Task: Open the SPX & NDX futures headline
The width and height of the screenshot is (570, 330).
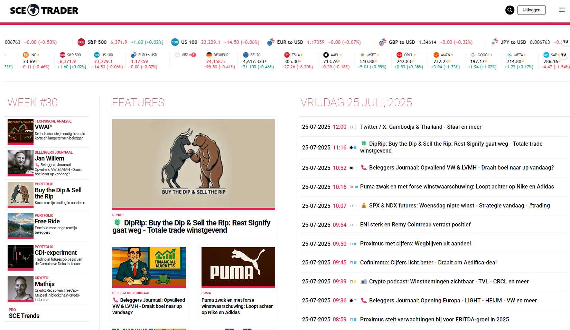Action: click(x=459, y=206)
